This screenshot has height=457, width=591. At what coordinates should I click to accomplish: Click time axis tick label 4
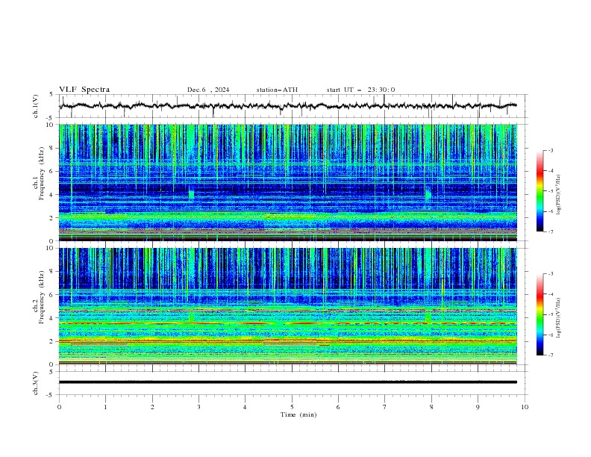pyautogui.click(x=245, y=407)
